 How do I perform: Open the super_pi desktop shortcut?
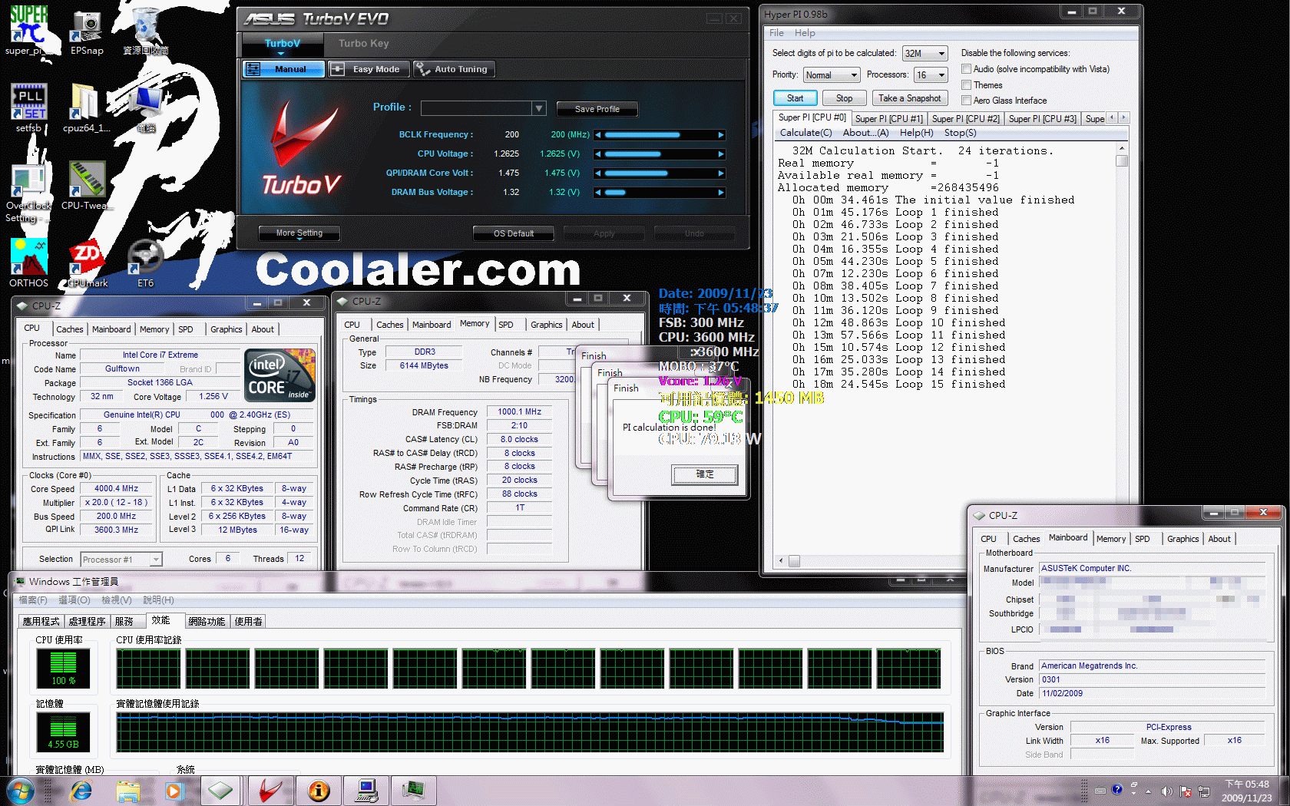28,31
